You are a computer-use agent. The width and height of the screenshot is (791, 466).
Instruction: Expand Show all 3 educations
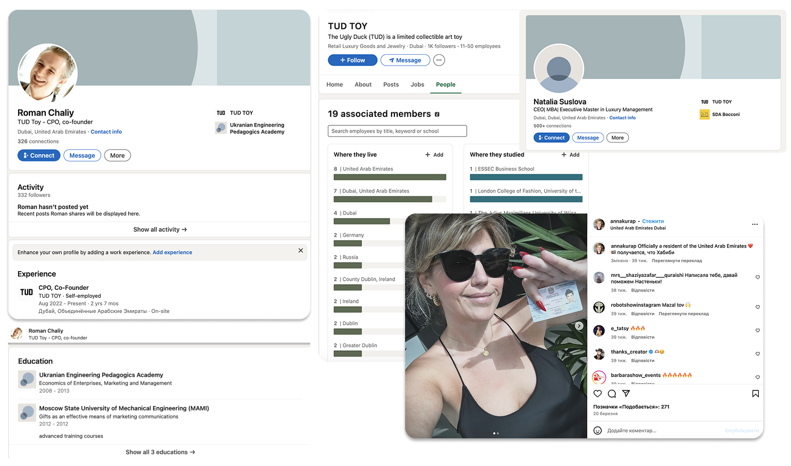click(x=160, y=452)
